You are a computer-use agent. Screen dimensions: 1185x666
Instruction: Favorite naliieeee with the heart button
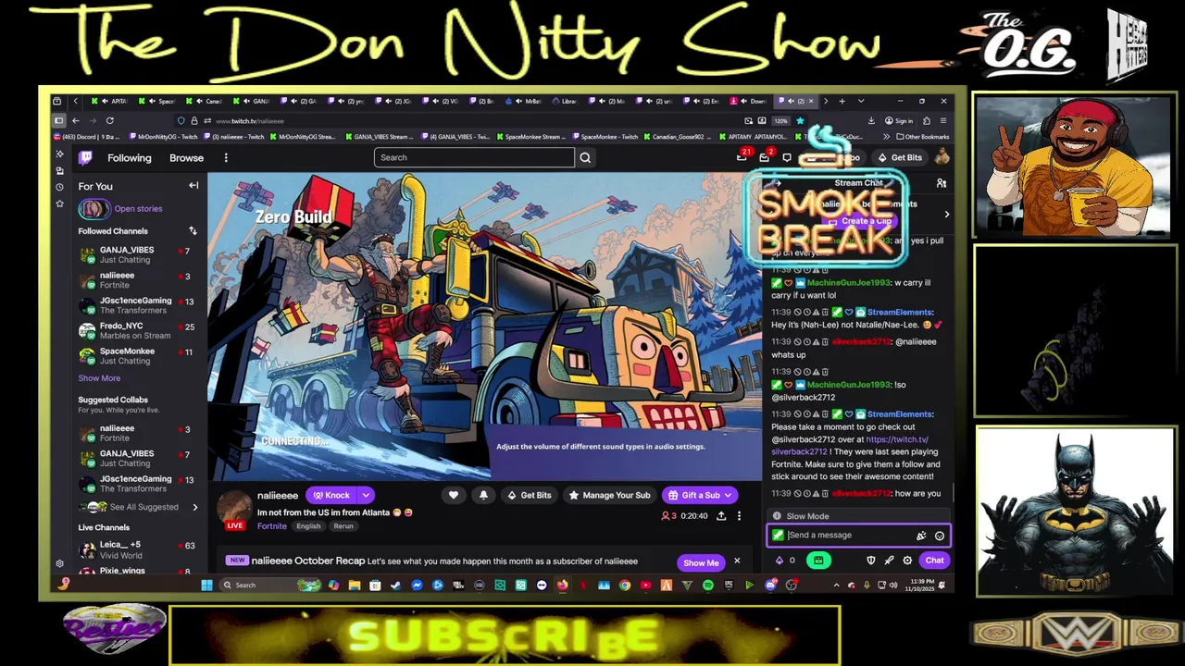click(x=454, y=496)
